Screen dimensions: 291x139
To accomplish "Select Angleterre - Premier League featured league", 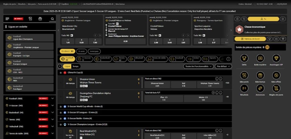I will [x=30, y=46].
